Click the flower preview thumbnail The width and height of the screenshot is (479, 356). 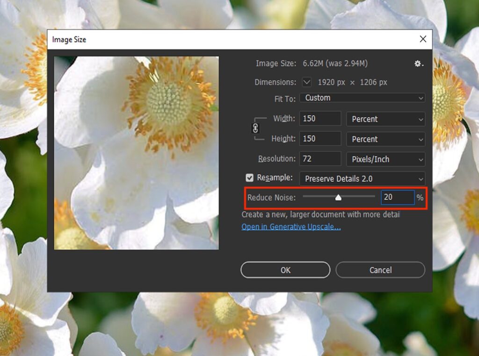pyautogui.click(x=136, y=153)
